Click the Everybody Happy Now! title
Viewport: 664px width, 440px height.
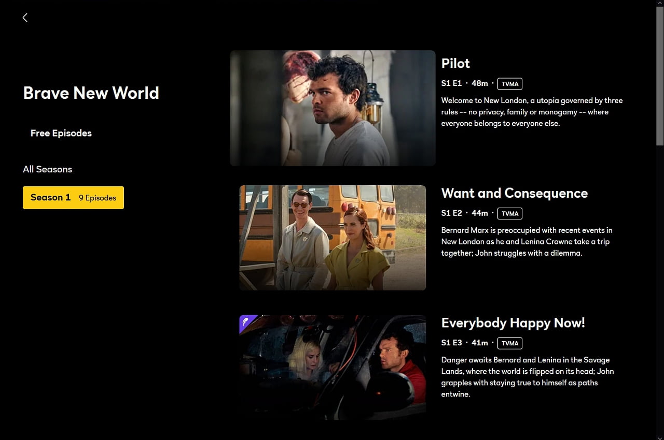pyautogui.click(x=513, y=323)
